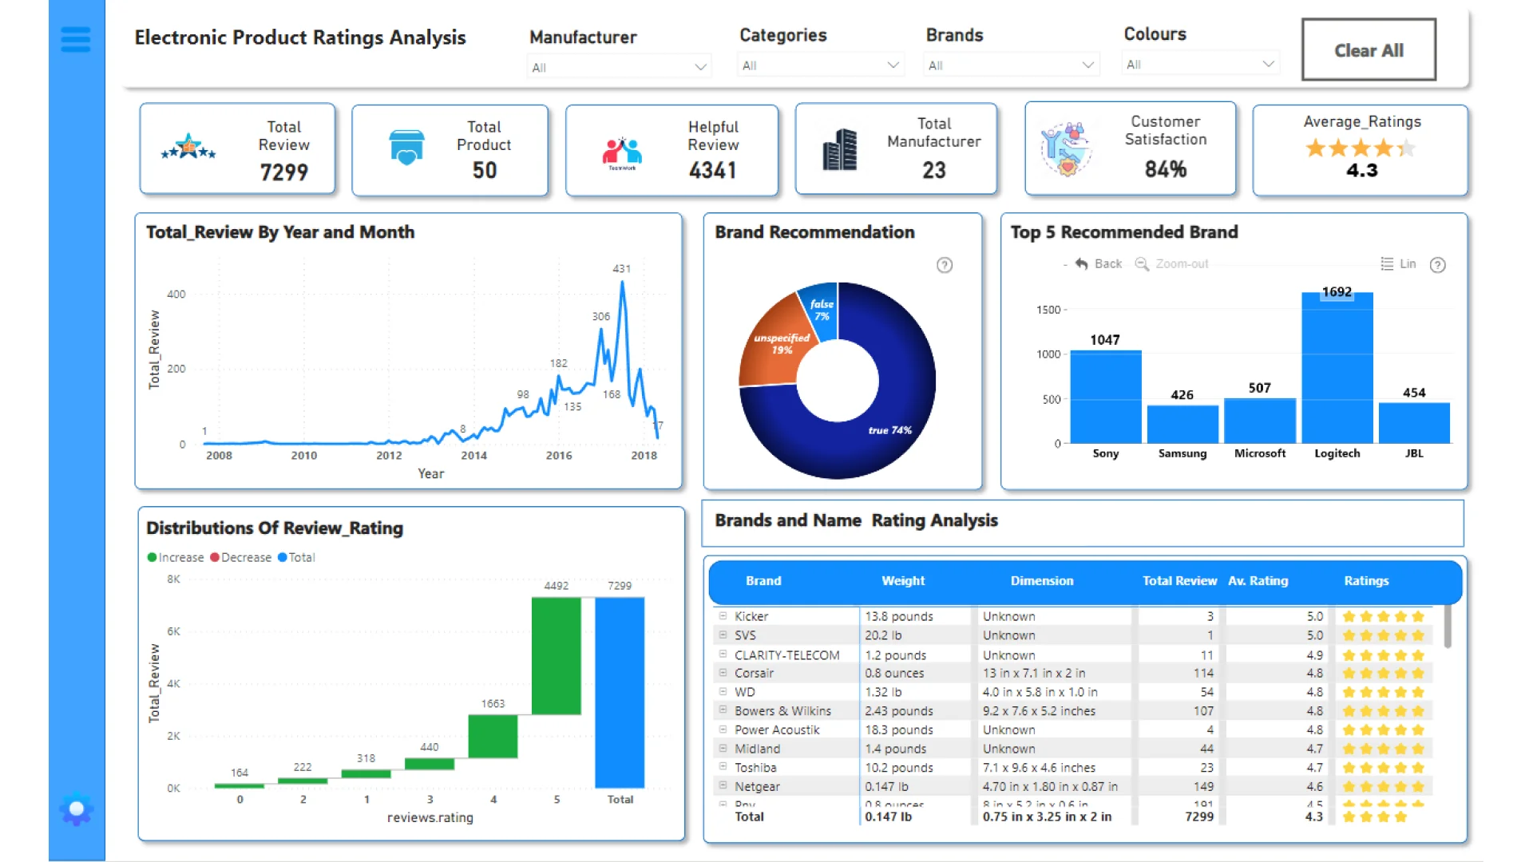Click the JBL bar with 454
1533x862 pixels.
pyautogui.click(x=1414, y=423)
